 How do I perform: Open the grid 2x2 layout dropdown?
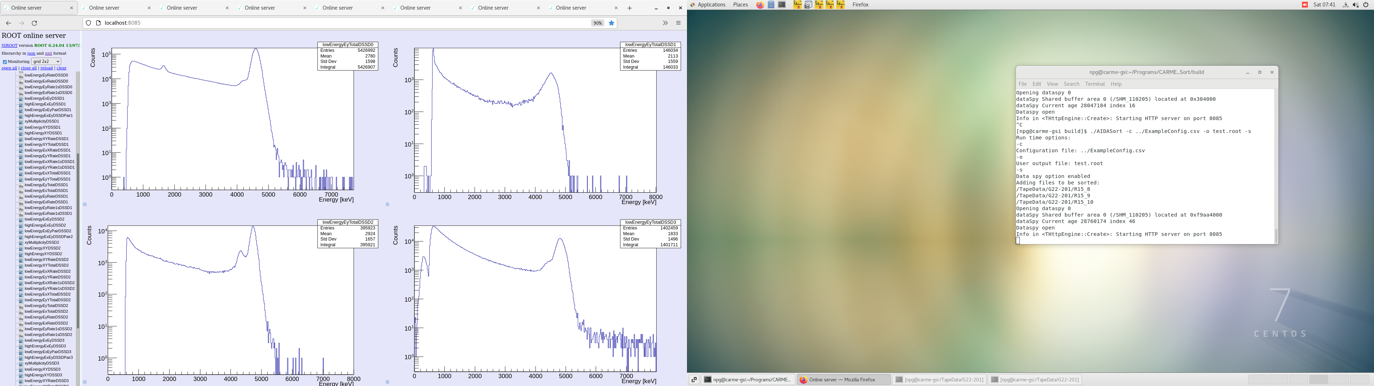coord(47,62)
